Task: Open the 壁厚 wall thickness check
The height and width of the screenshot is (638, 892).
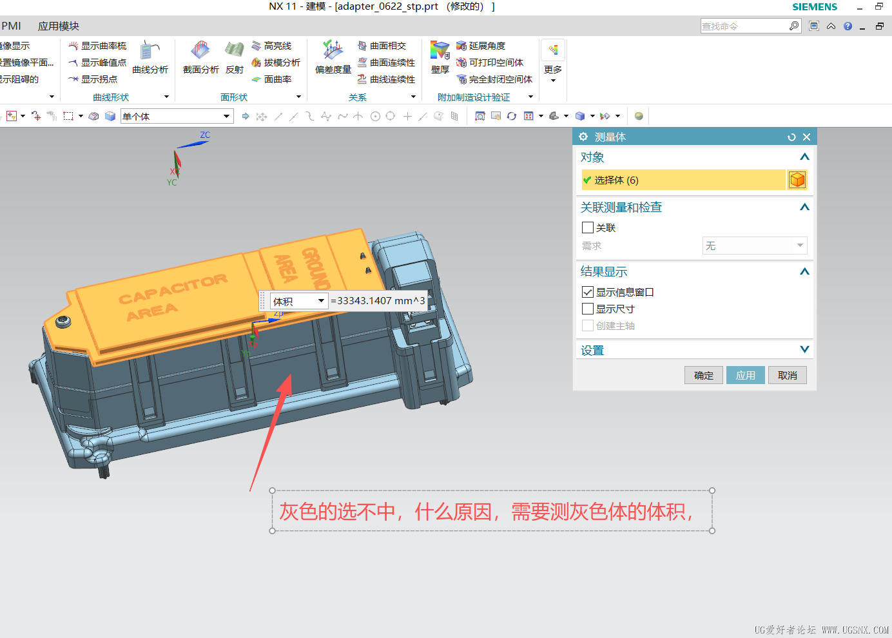Action: pos(440,57)
